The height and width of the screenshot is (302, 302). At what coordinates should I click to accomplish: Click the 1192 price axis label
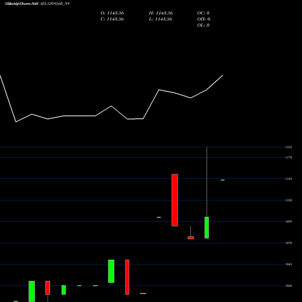tap(289, 147)
